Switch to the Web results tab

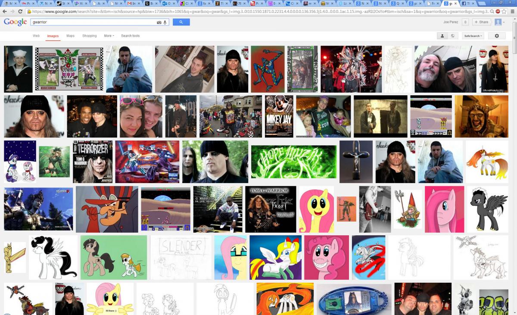(x=36, y=36)
